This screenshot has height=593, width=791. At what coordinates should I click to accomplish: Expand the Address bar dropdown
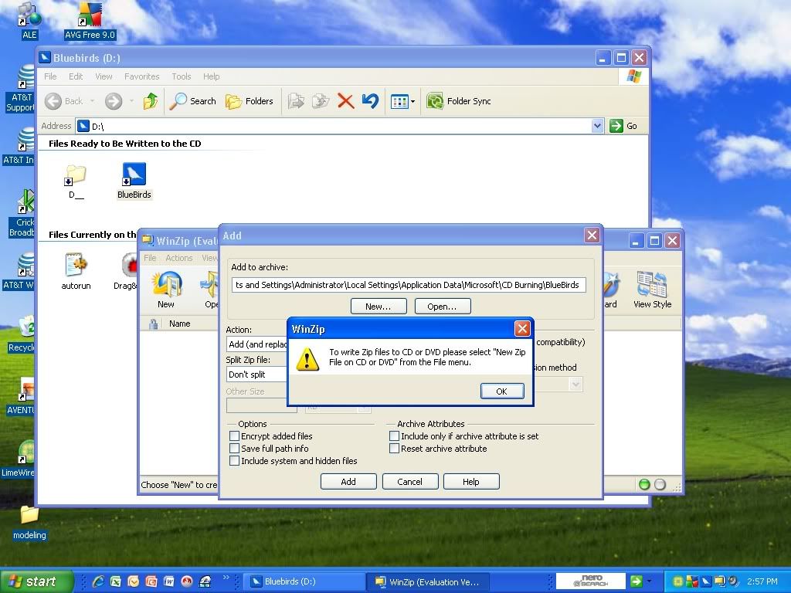[597, 126]
